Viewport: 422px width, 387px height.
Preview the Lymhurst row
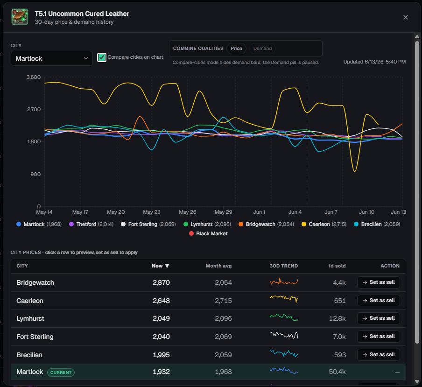pyautogui.click(x=208, y=319)
